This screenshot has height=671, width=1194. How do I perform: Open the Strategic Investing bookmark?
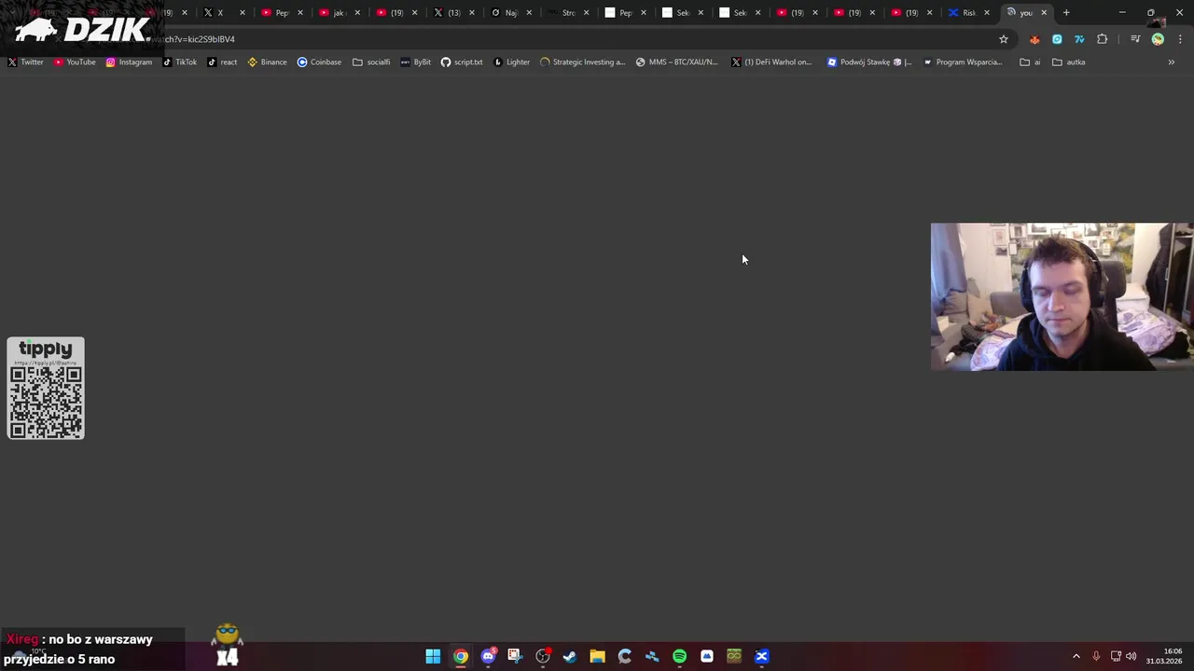coord(583,62)
